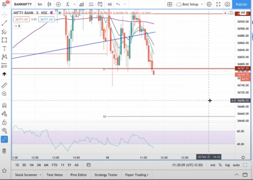Expand the collapsed indicators legend showing 8
The image size is (253, 180).
point(17,26)
